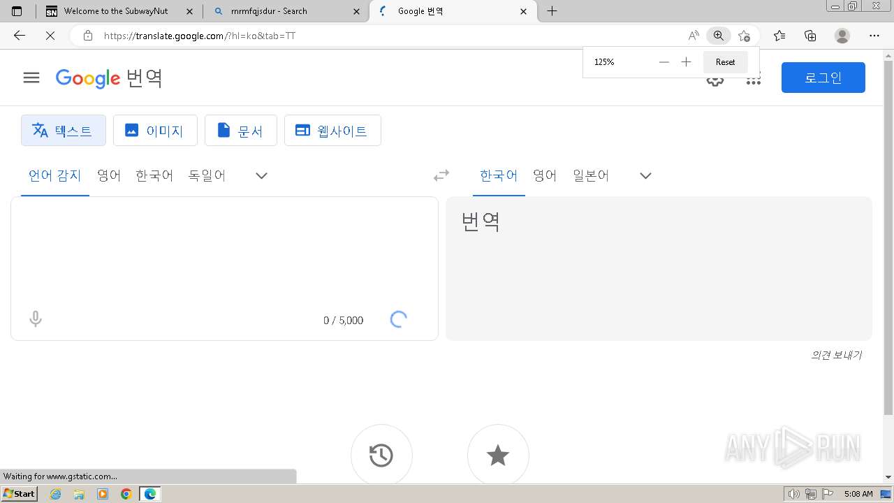This screenshot has width=894, height=503.
Task: Start voice input with microphone icon
Action: (36, 319)
